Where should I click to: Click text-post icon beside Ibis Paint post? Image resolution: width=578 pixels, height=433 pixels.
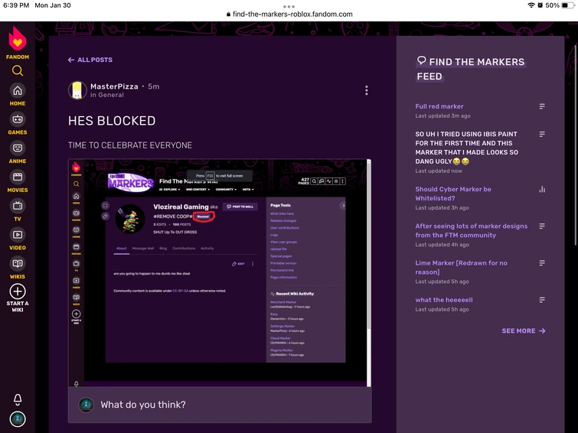coord(542,134)
